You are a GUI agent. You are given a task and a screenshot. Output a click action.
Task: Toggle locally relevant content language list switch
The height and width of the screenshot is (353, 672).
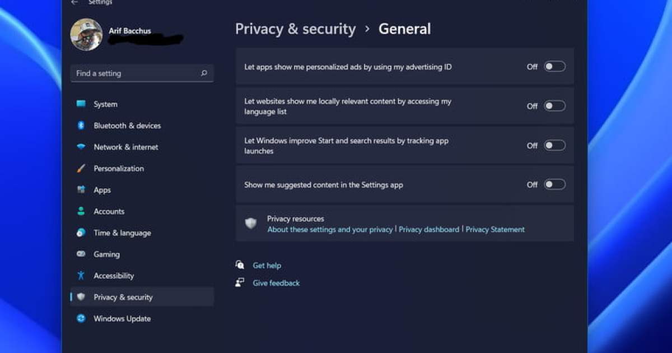[x=554, y=106]
